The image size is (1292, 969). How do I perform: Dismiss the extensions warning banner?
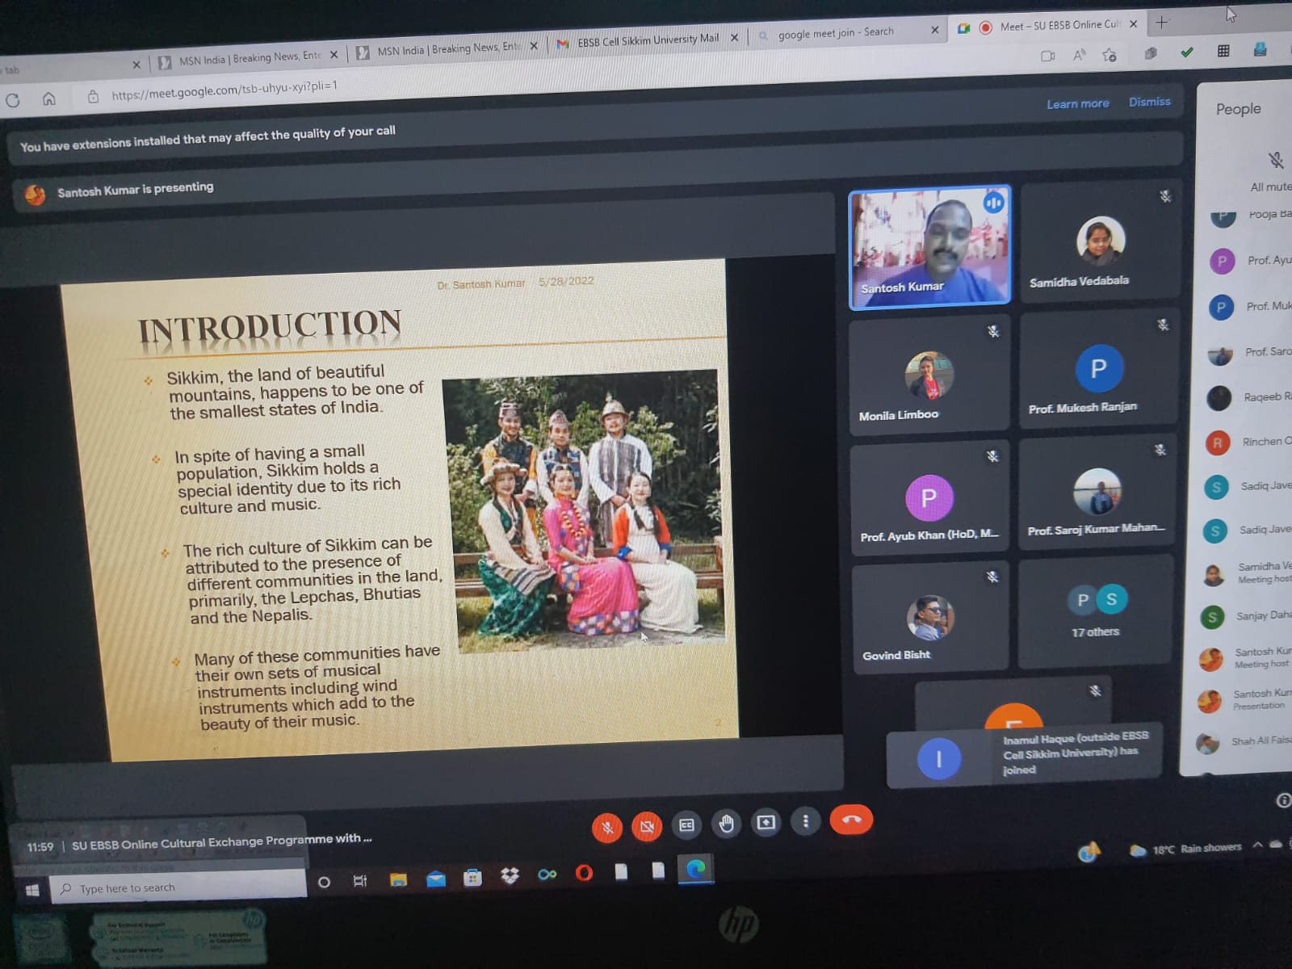click(x=1149, y=102)
